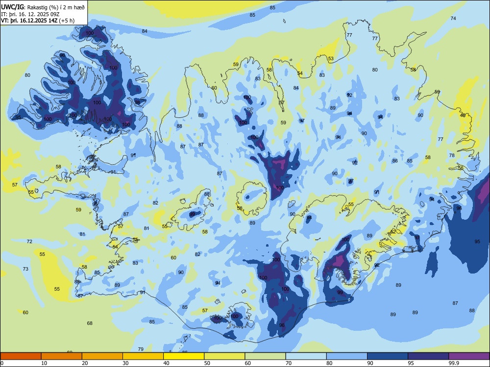Click the 95–99.9 indigo legend swatch
Screen dimensions: 490x367
pos(428,356)
